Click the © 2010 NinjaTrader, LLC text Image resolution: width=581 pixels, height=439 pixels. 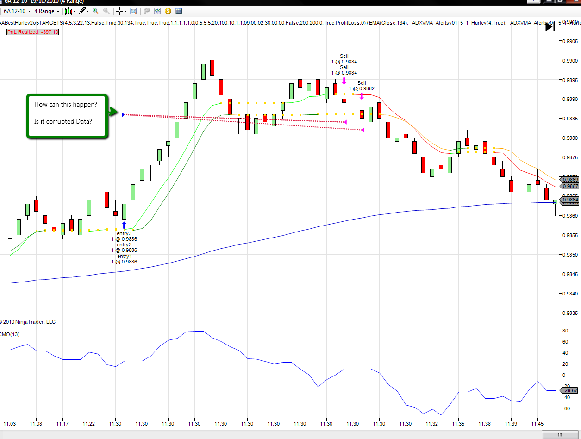click(x=28, y=322)
